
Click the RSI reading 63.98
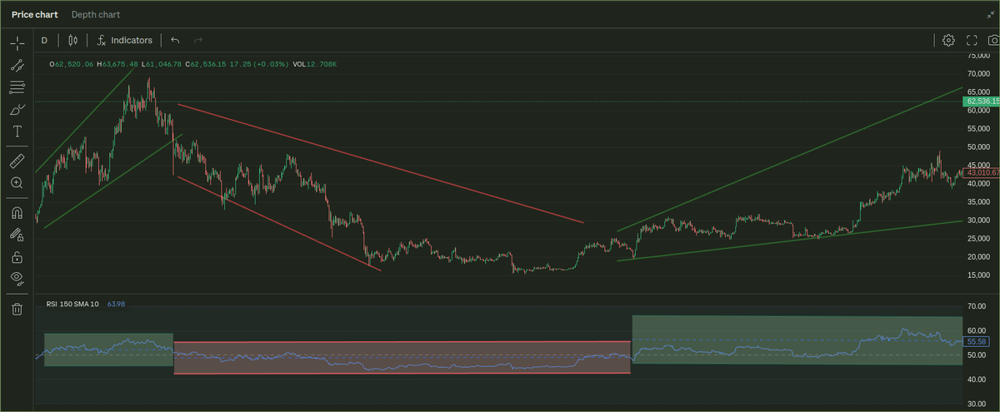(117, 305)
